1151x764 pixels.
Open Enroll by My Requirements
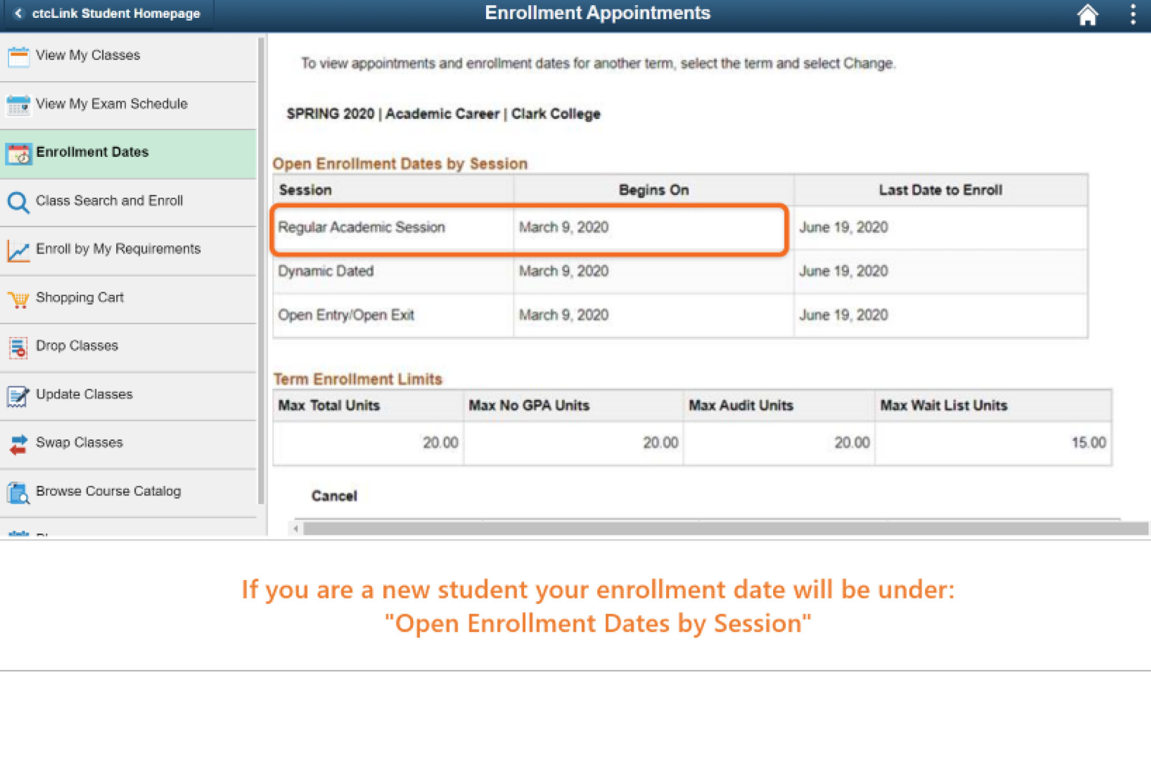click(x=118, y=249)
